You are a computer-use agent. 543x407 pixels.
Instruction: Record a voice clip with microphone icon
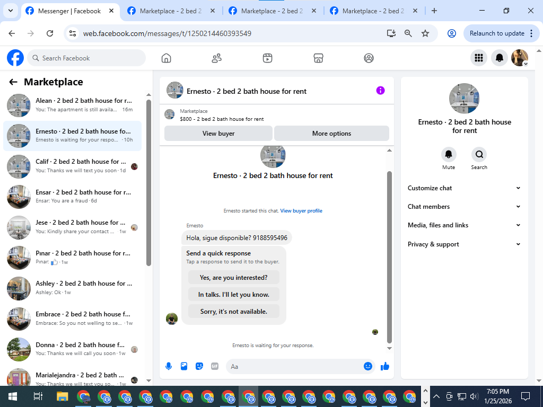pos(169,366)
